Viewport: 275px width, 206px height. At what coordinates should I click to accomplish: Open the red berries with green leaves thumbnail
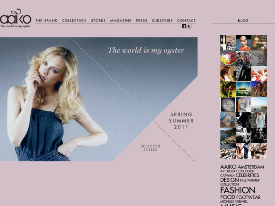tap(228, 89)
